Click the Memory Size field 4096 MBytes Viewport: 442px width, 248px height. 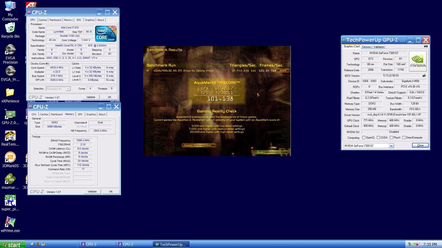[x=54, y=127]
